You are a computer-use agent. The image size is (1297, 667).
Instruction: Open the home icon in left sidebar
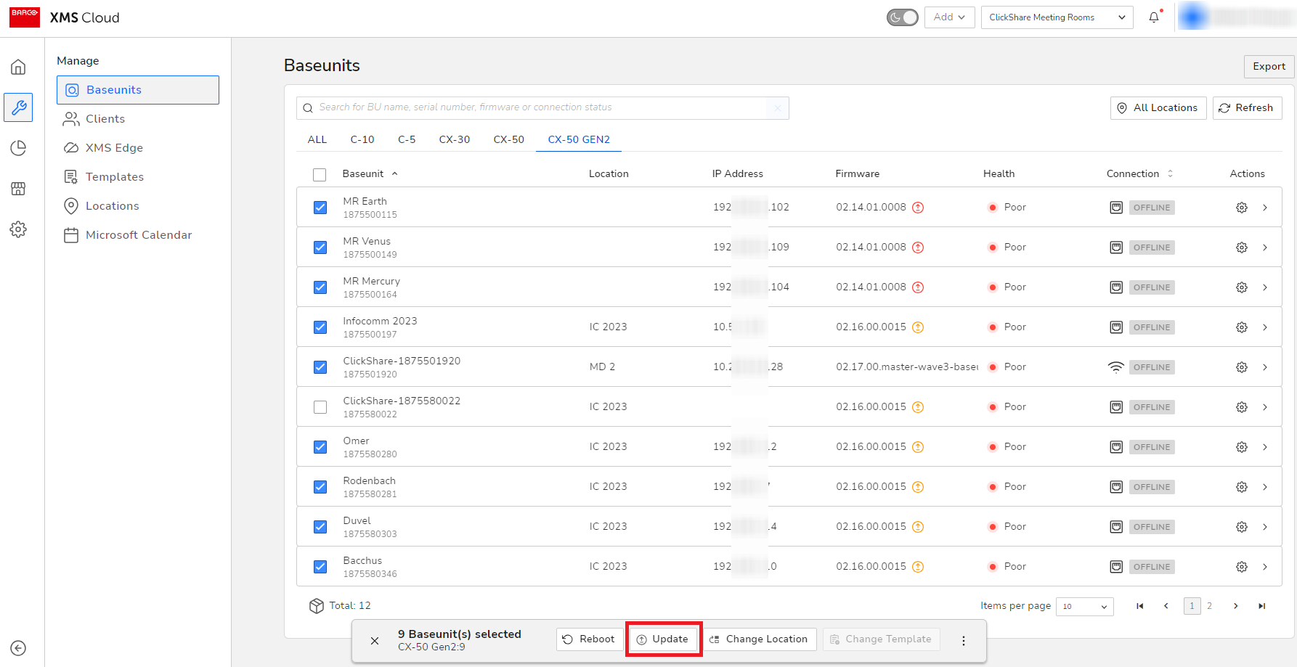[x=18, y=67]
